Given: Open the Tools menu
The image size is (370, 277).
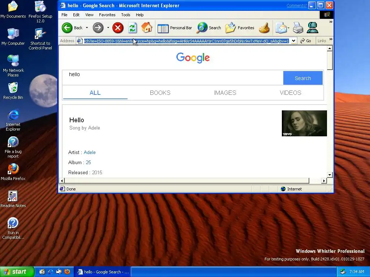Looking at the screenshot, I should [x=126, y=15].
